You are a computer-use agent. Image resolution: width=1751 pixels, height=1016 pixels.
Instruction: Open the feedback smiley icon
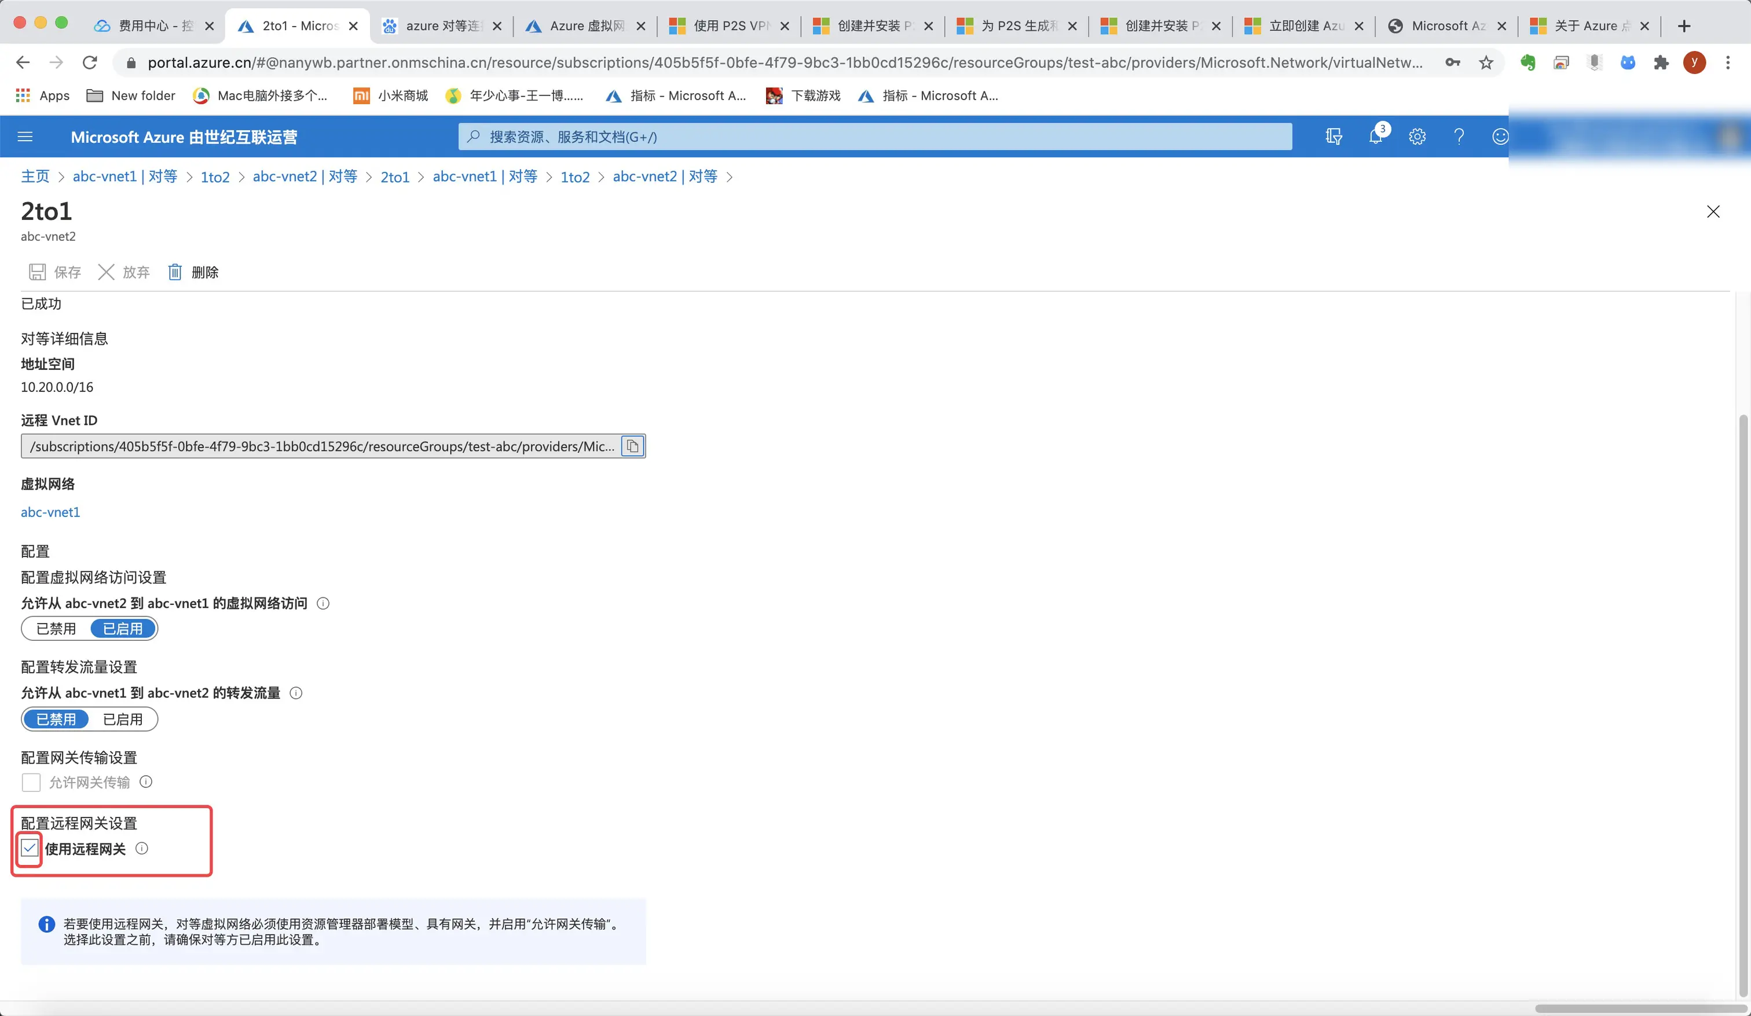(1500, 137)
